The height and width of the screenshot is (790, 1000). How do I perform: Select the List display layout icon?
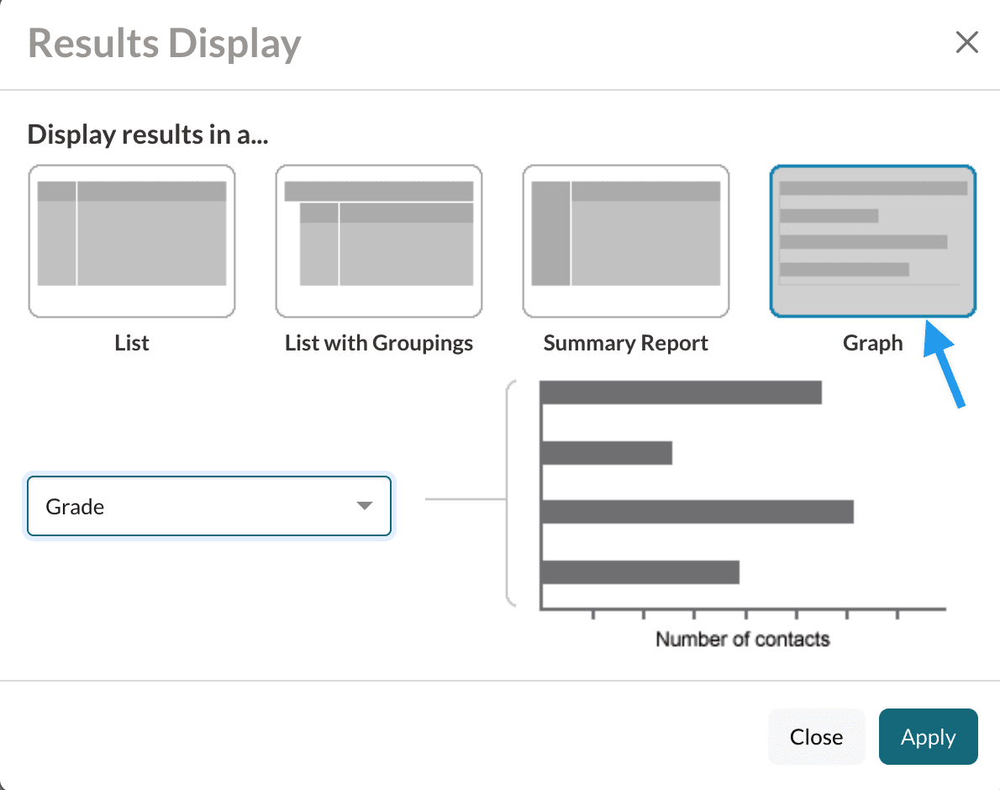tap(132, 241)
